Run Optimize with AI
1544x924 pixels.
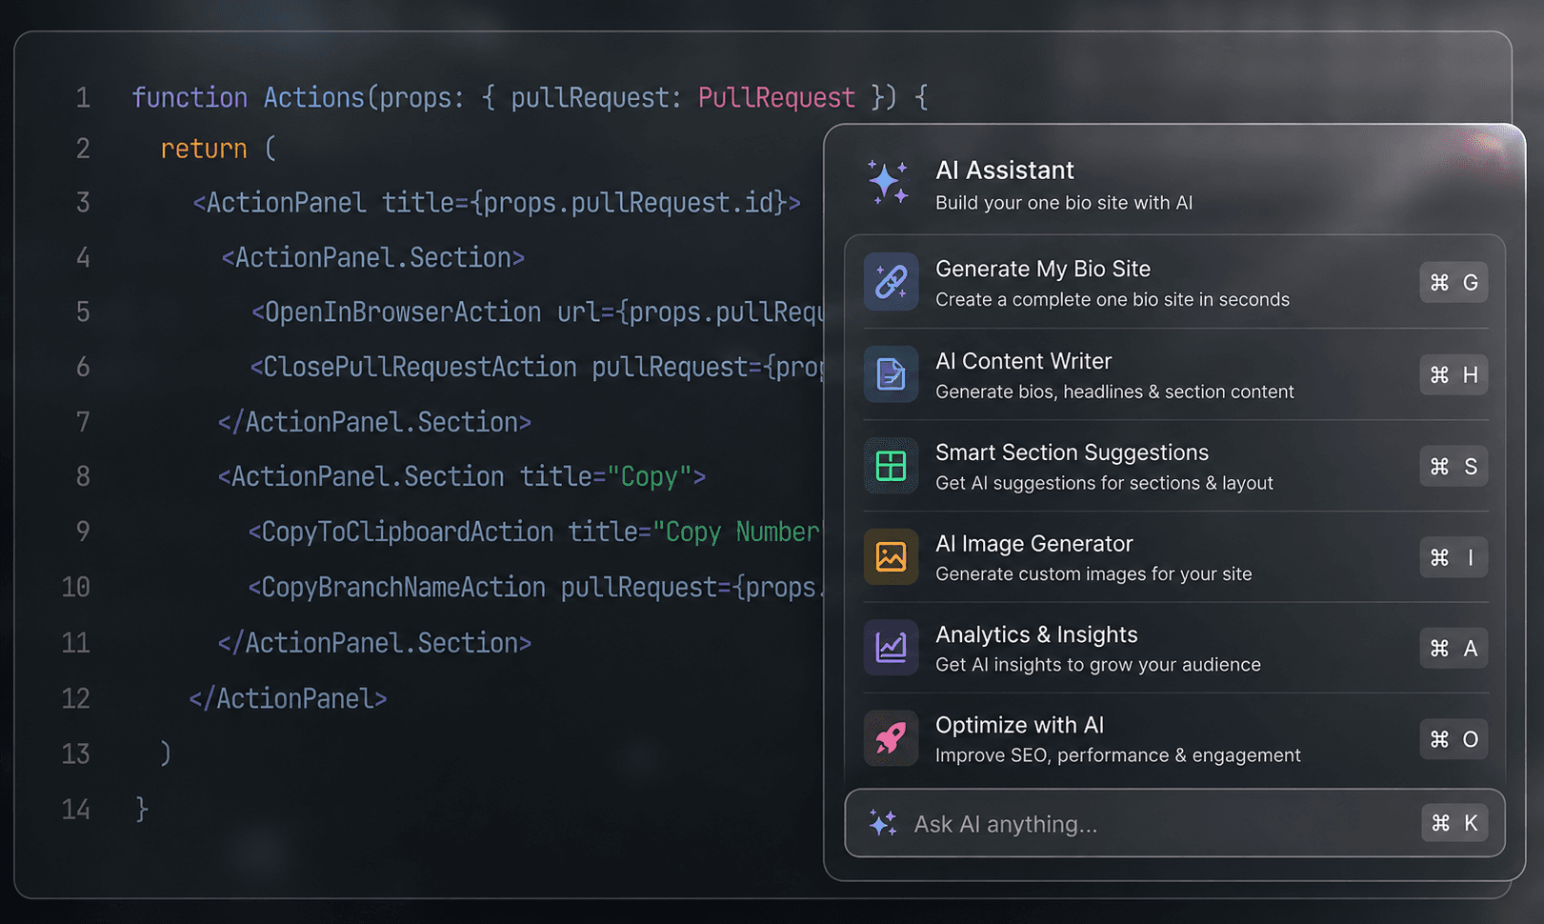click(x=1175, y=738)
